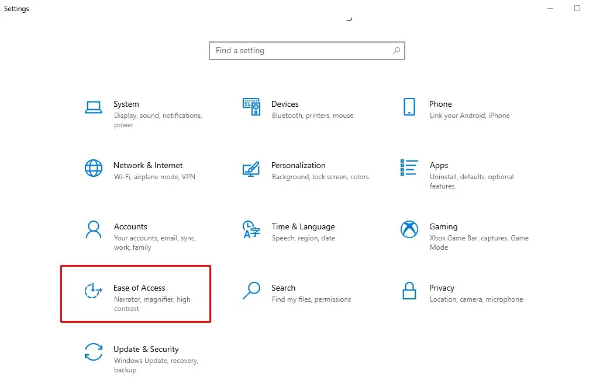Click 'Speech, region, date' text
This screenshot has width=593, height=384.
tap(304, 238)
